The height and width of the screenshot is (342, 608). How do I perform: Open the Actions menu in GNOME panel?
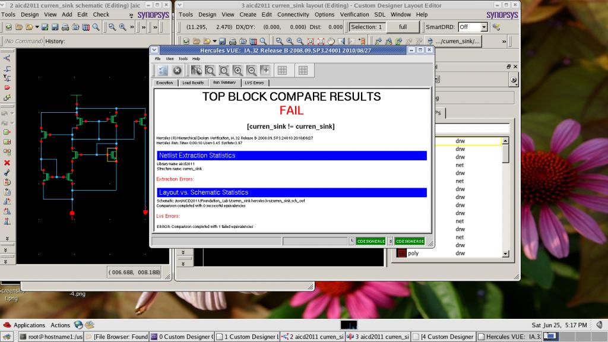click(x=60, y=325)
